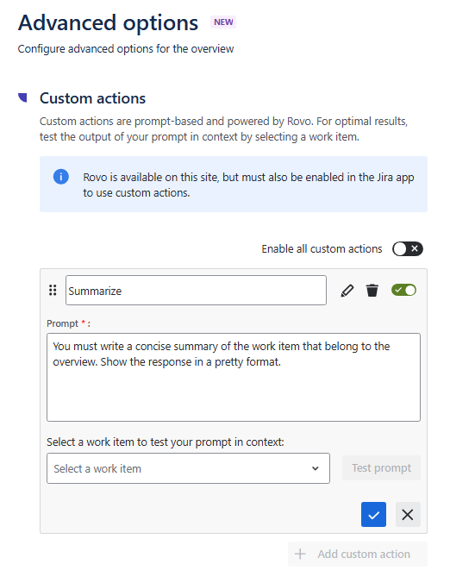Cancel editing with the X button
This screenshot has height=583, width=450.
click(x=408, y=515)
